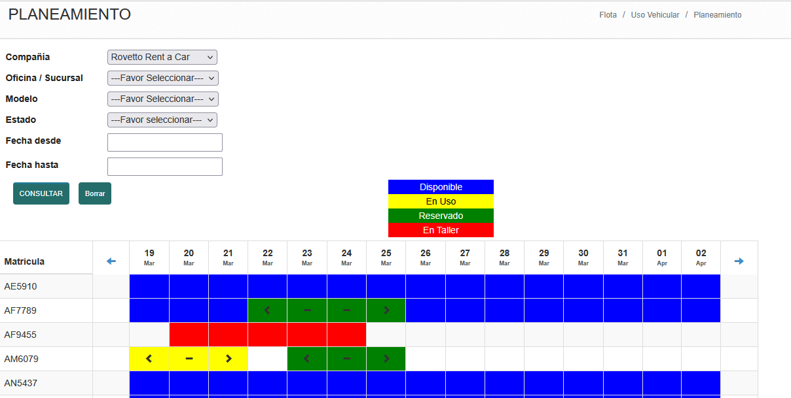Click the 31 Mar date header
Viewport: 791px width, 398px height.
click(x=623, y=257)
